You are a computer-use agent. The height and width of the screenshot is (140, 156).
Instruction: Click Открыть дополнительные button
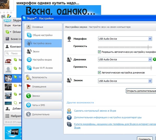(141, 91)
